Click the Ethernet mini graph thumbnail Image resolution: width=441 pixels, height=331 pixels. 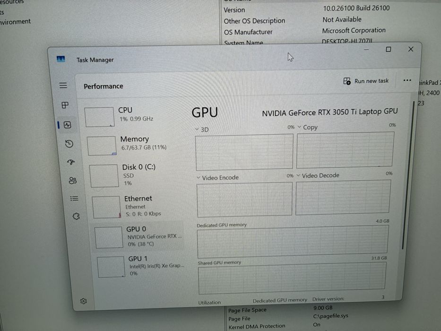[x=106, y=207]
